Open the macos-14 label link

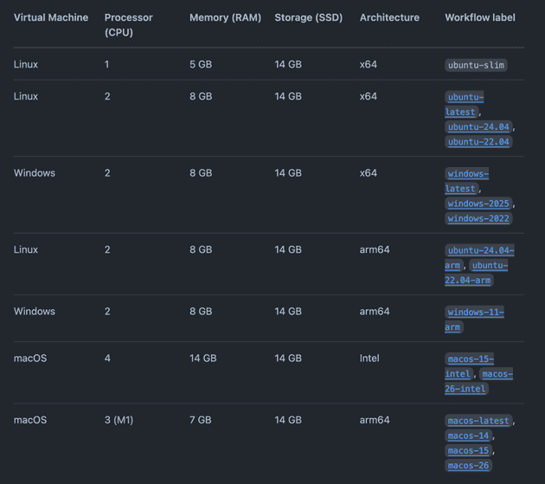[468, 436]
